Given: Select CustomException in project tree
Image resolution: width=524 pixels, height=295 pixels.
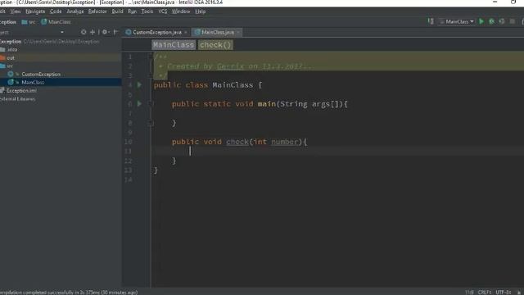Looking at the screenshot, I should (61, 74).
